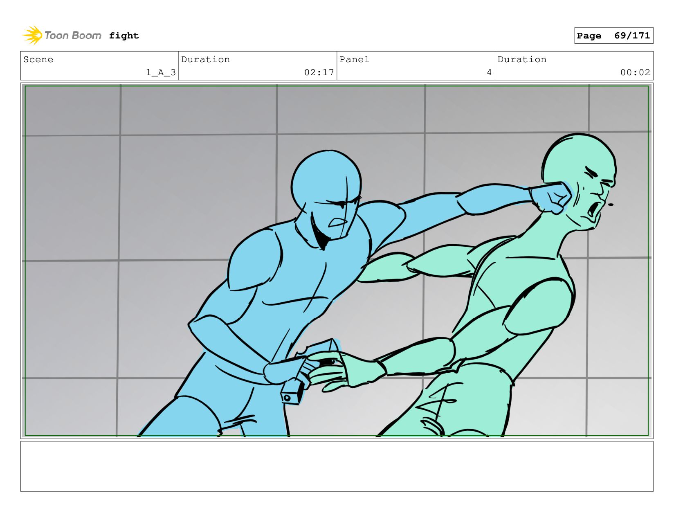Click the empty notes box below panel
This screenshot has width=674, height=522.
[337, 466]
